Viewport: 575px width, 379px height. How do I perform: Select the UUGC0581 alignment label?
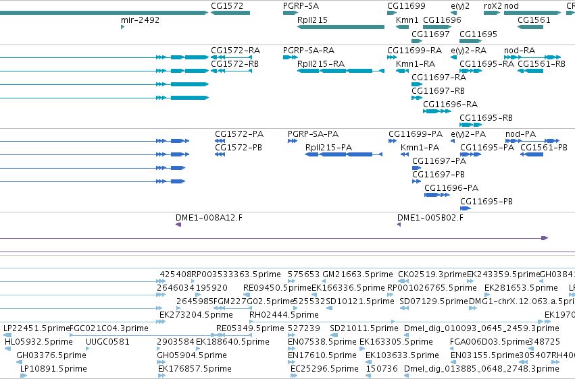(x=107, y=342)
